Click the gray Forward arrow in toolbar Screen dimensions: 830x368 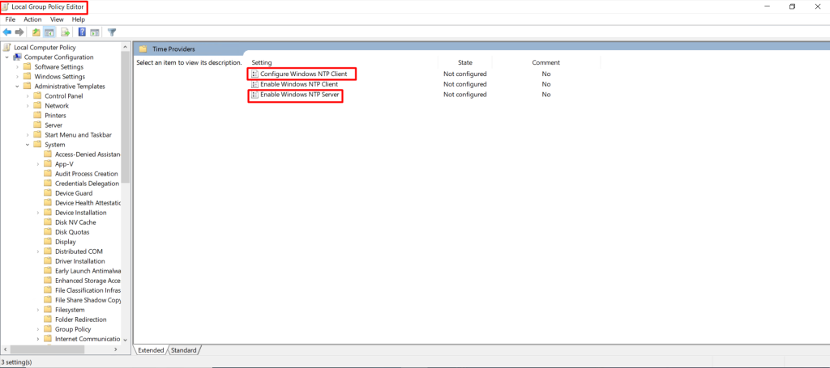(x=19, y=32)
